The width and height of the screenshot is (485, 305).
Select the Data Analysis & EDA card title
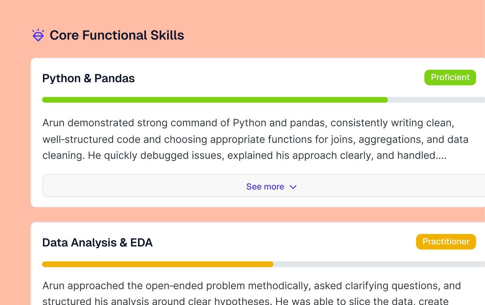[97, 242]
